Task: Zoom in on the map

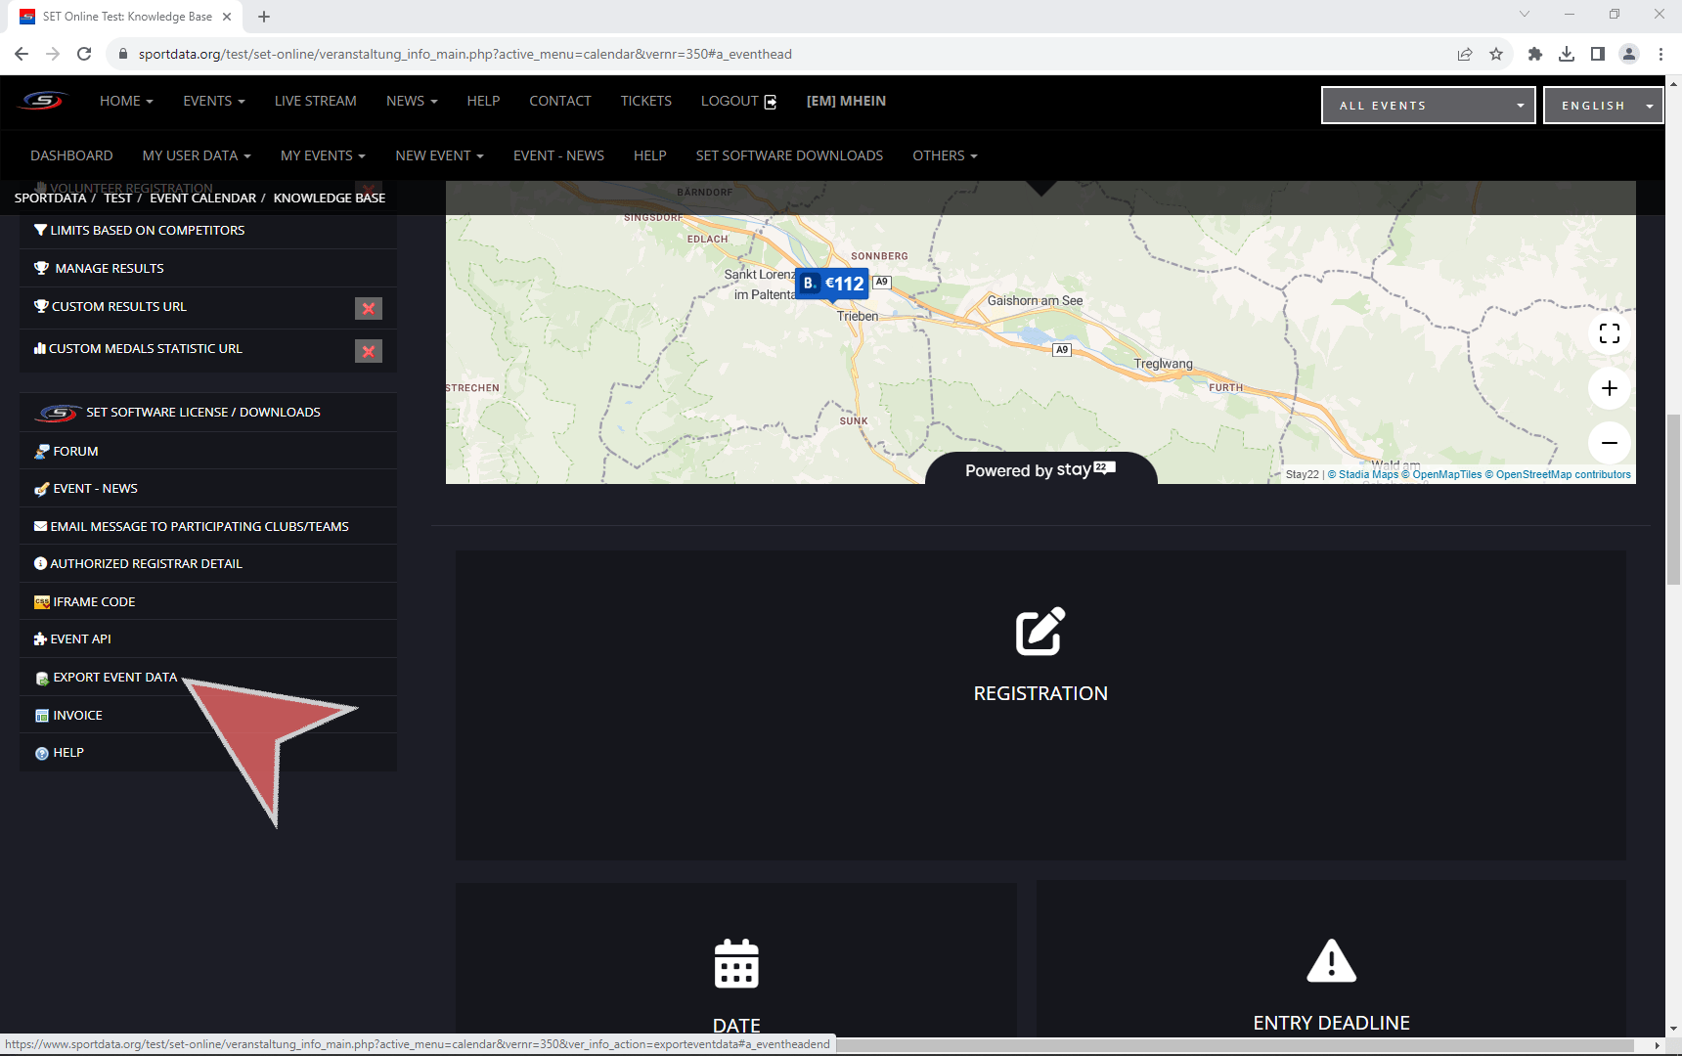Action: tap(1609, 388)
